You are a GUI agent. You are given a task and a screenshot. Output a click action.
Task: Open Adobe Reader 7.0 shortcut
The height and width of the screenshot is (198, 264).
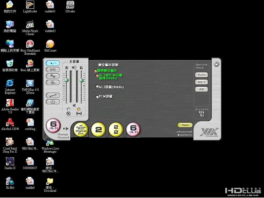point(10,106)
